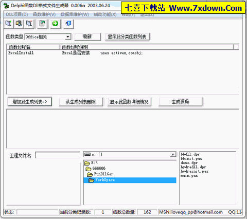Click the save disk toolbar icon
The image size is (247, 219).
[x=42, y=24]
